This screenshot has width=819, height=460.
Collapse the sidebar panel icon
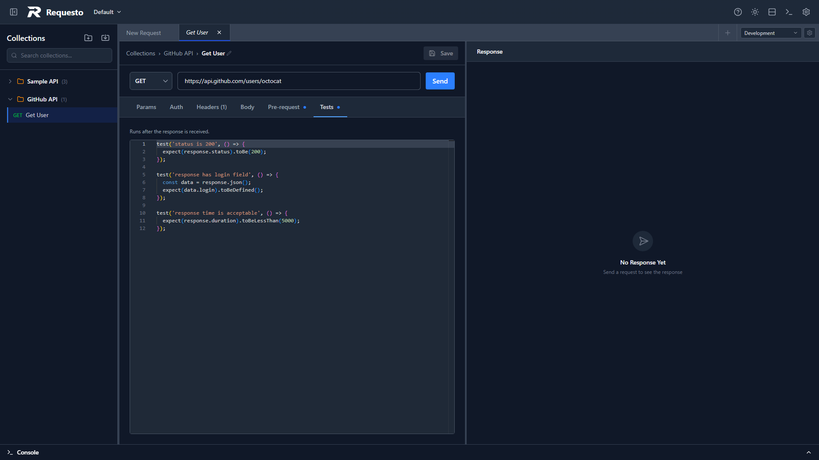pyautogui.click(x=14, y=12)
